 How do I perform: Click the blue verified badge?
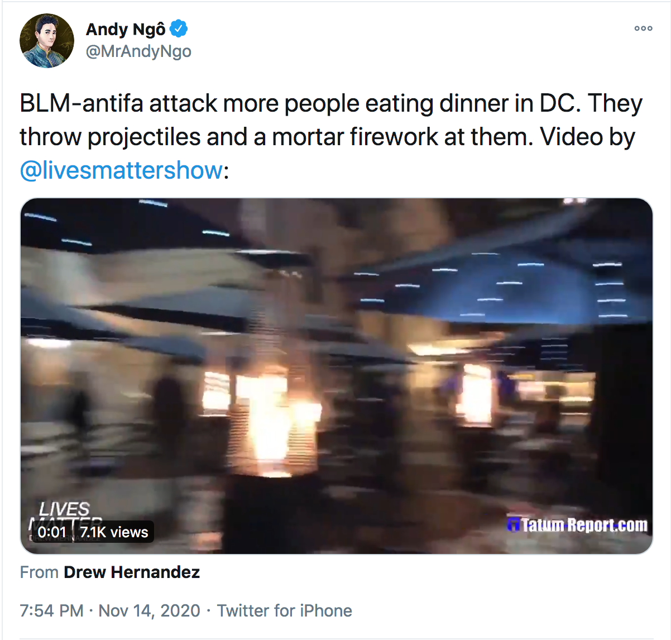point(179,28)
